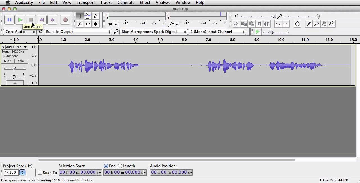Open the Analyze menu
Viewport: 360px width, 183px height.
pyautogui.click(x=163, y=3)
